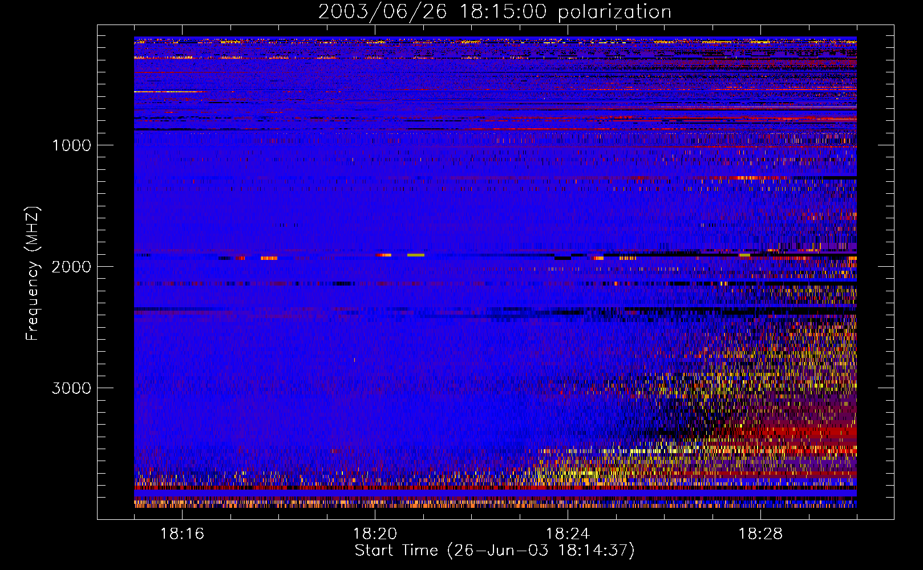Click the "2000" frequency tick label
923x570 pixels.
(x=71, y=267)
